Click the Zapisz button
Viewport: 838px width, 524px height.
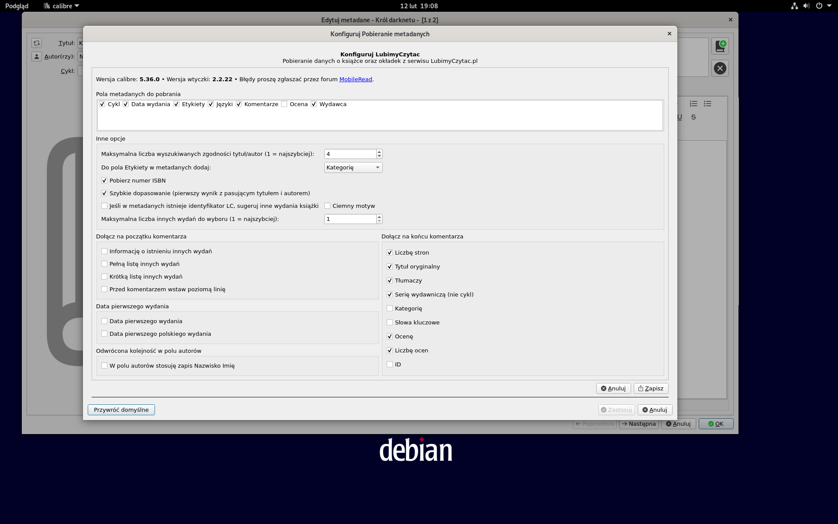tap(650, 388)
